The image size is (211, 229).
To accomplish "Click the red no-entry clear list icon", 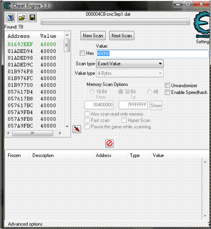I will pyautogui.click(x=109, y=143).
